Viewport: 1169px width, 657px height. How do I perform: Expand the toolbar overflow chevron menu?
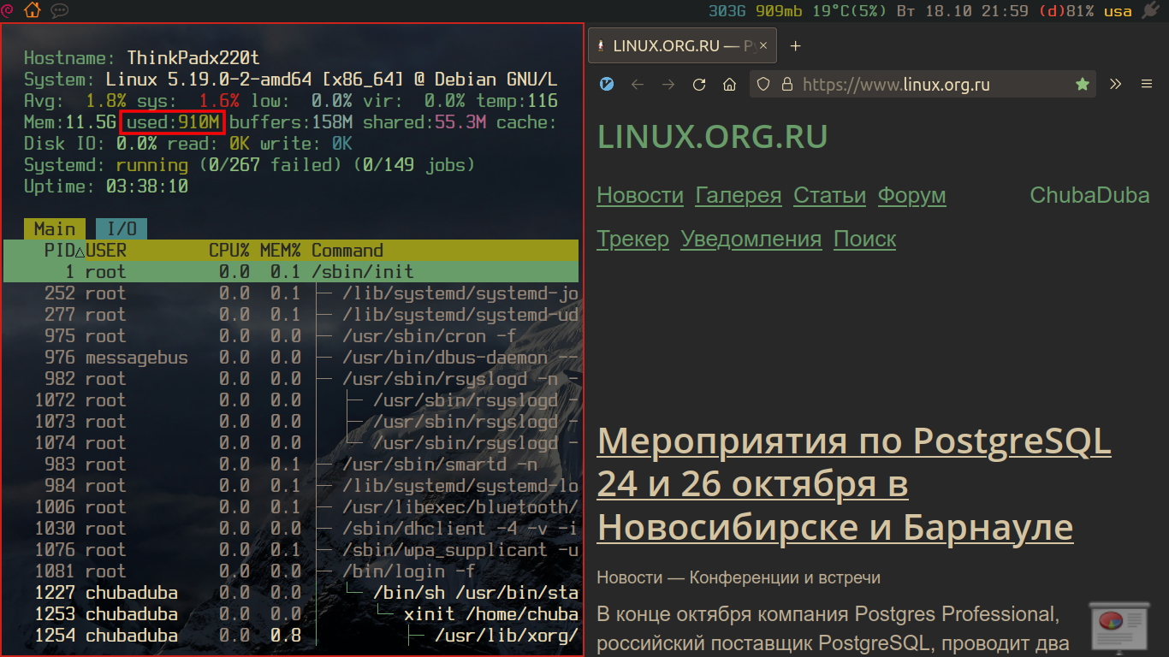tap(1115, 84)
